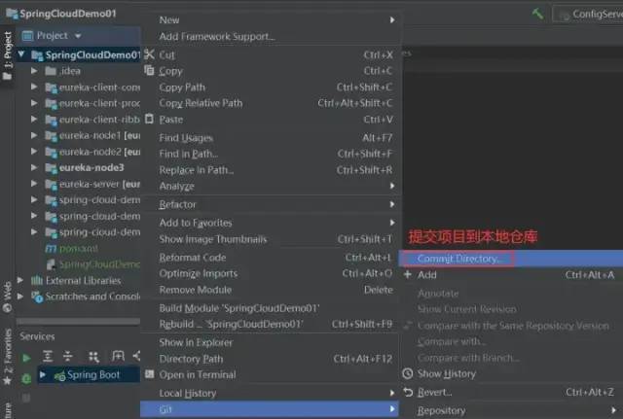Select Copy Relative Path entry
This screenshot has height=419, width=623.
pyautogui.click(x=272, y=103)
